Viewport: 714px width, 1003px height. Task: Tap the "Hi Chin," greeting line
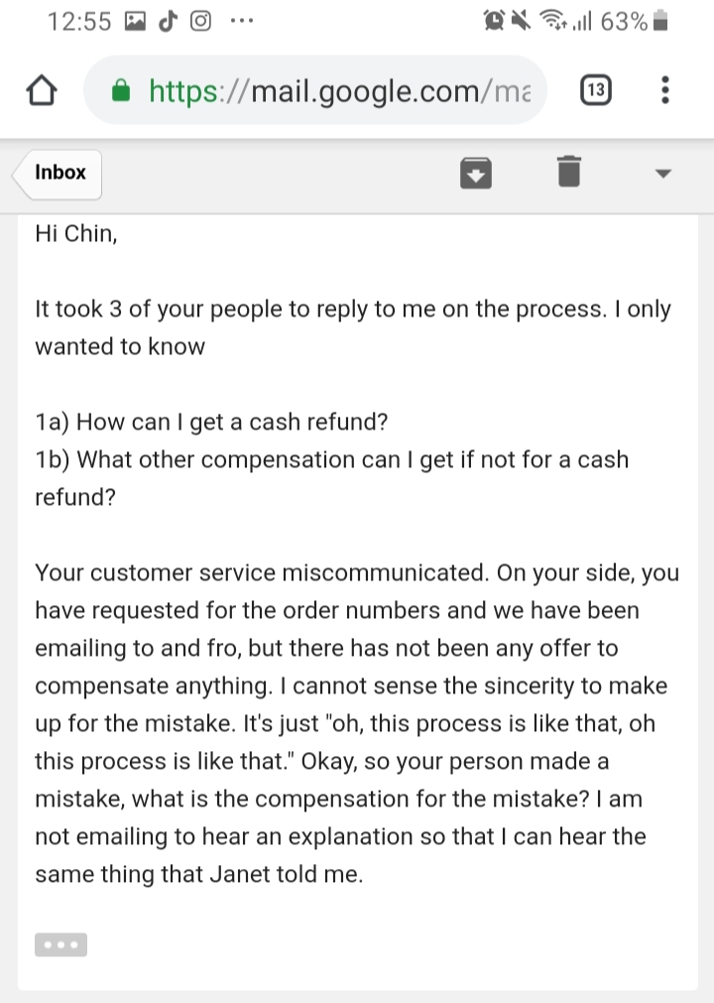tap(76, 233)
